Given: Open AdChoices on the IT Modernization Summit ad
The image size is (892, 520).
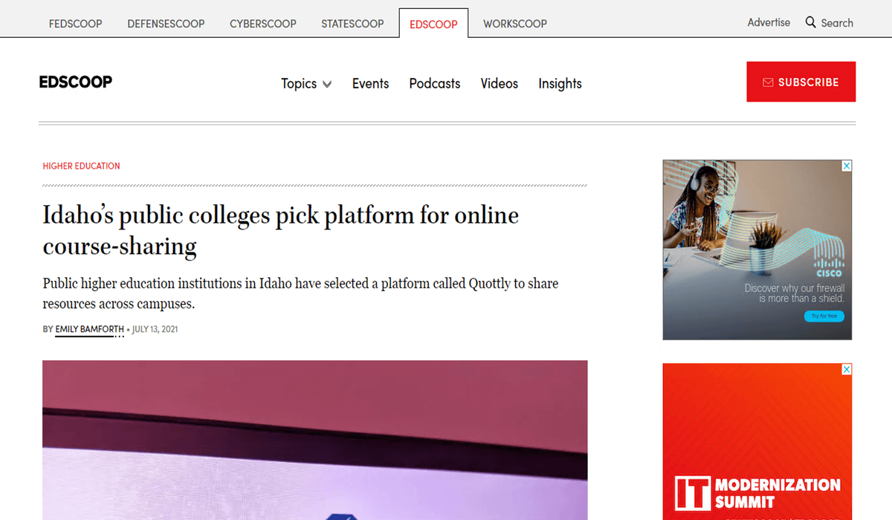Looking at the screenshot, I should tap(847, 369).
